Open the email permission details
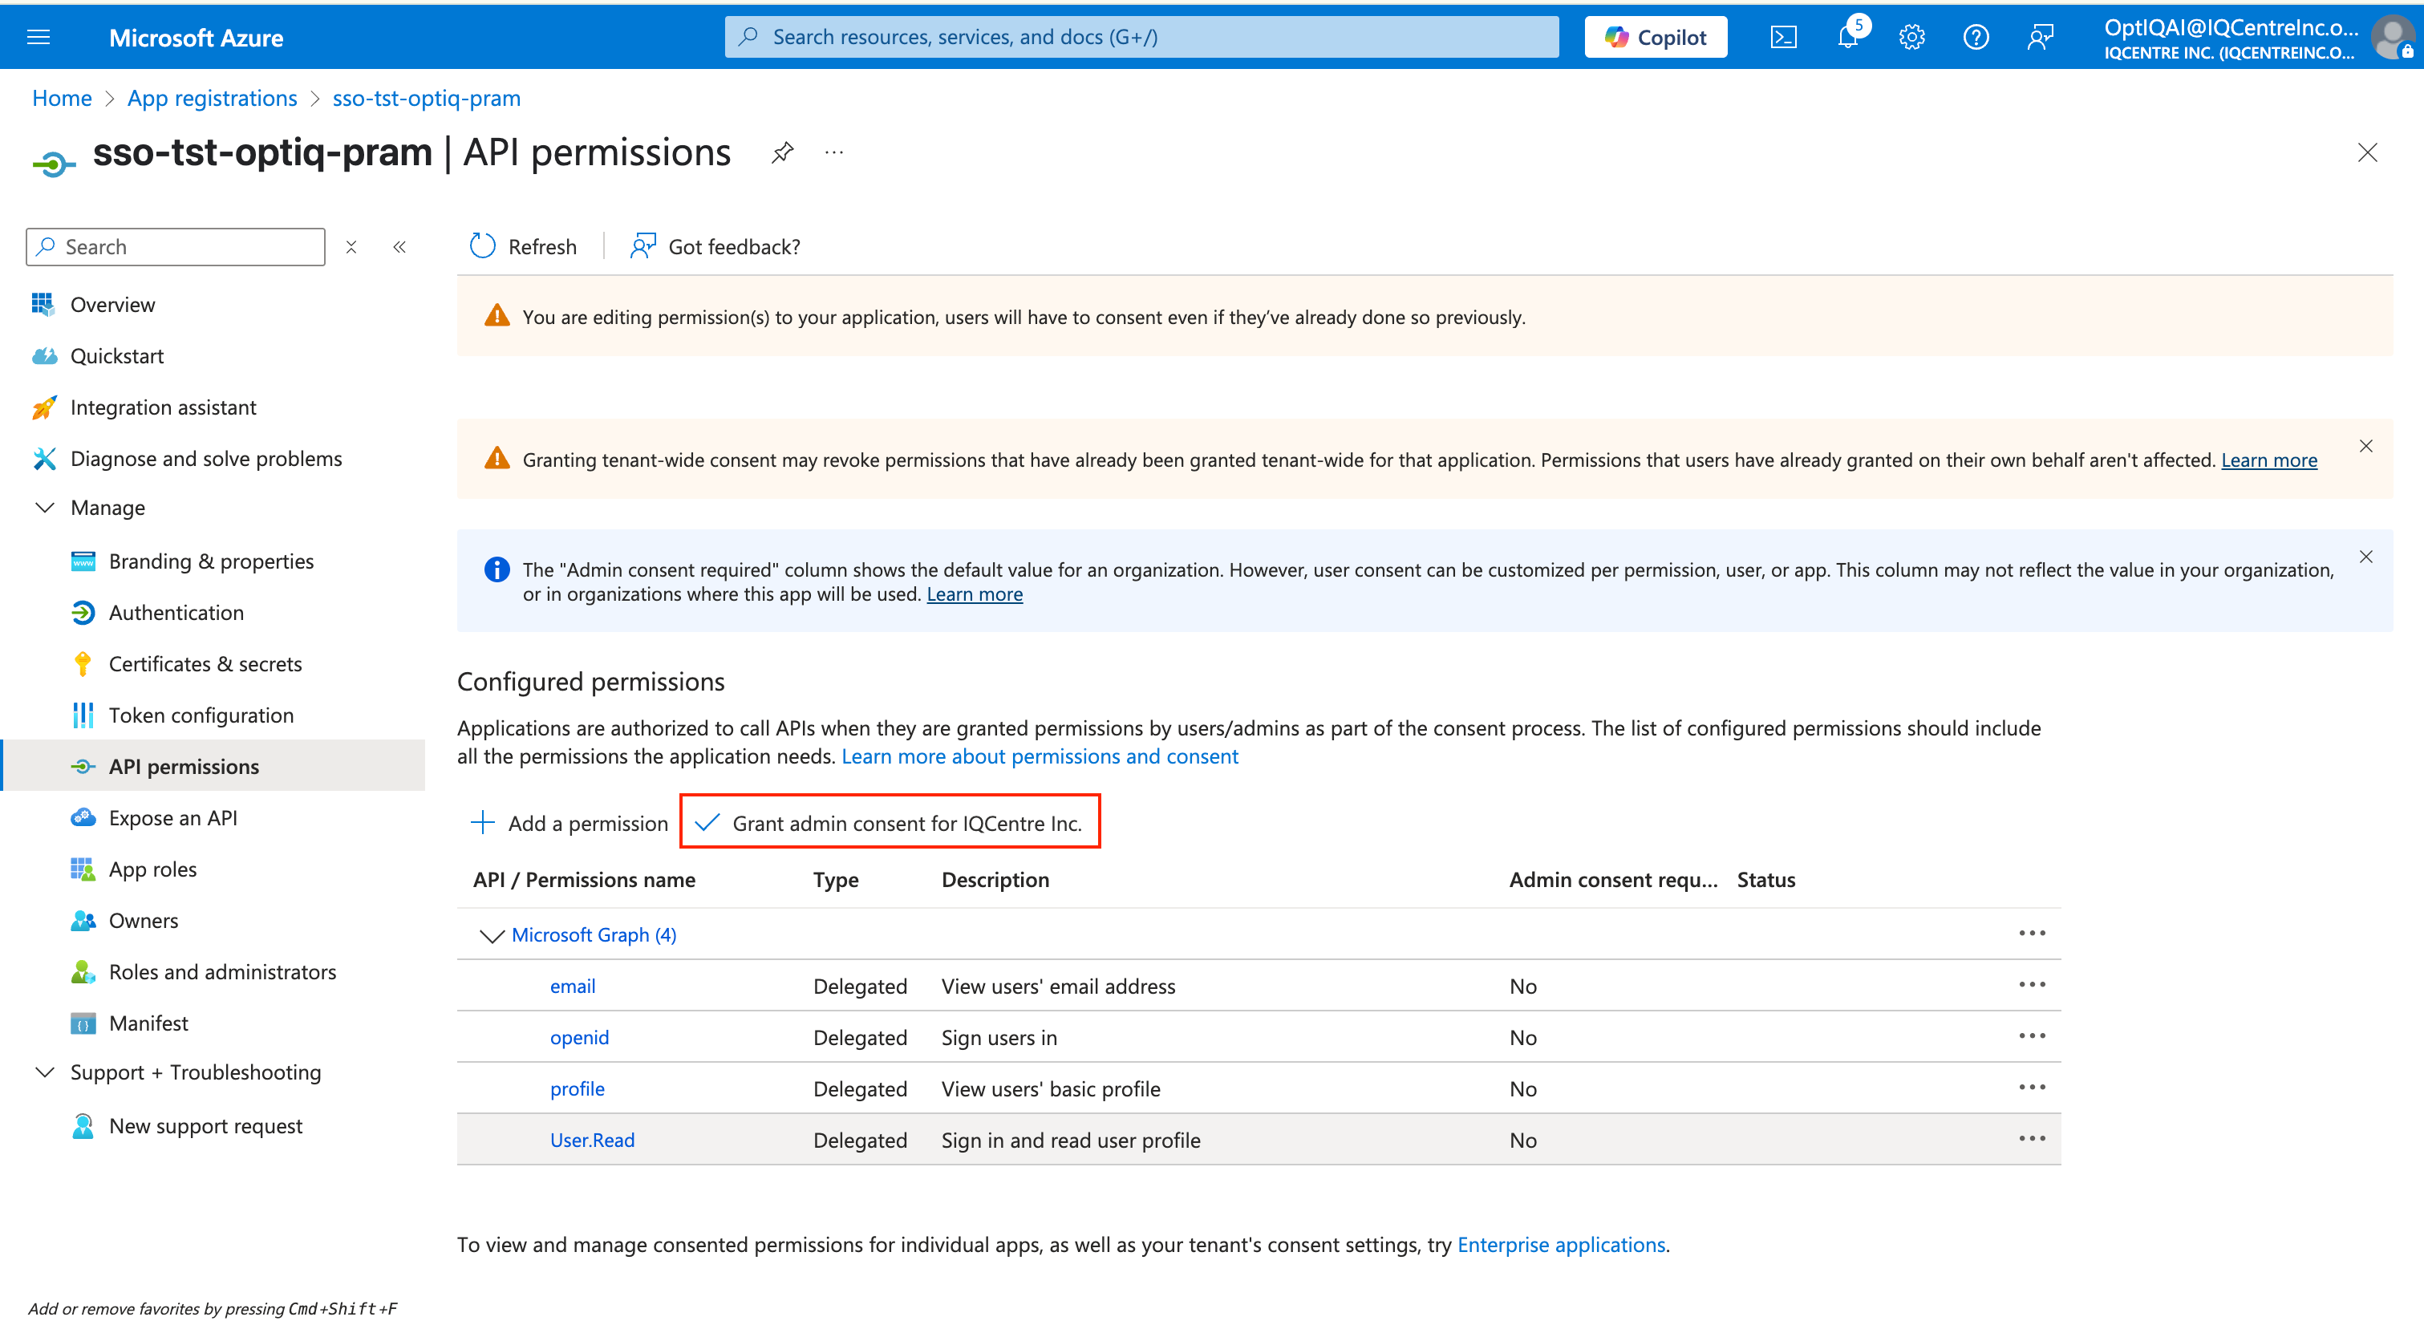 coord(572,985)
